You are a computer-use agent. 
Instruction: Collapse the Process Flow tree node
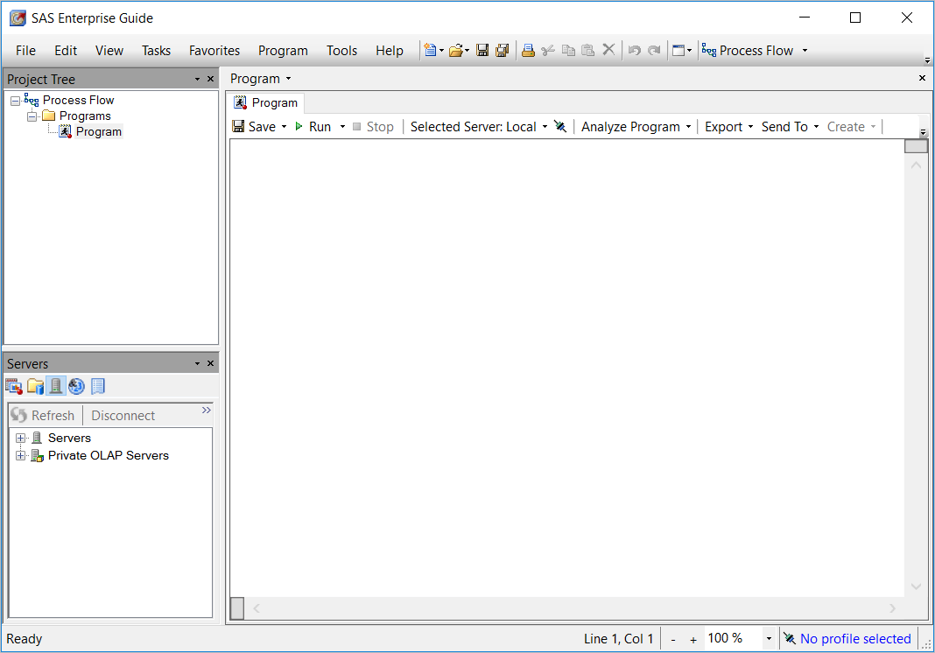[16, 101]
